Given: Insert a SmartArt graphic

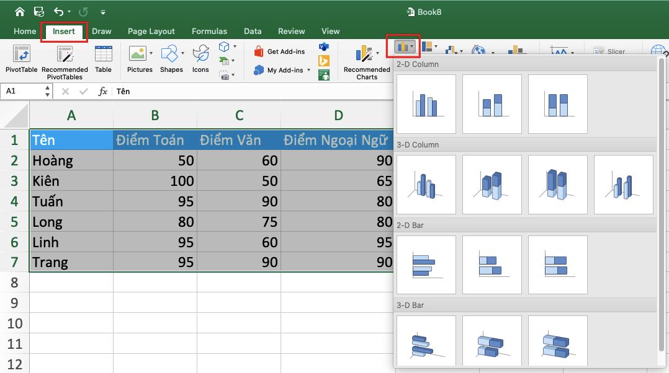Looking at the screenshot, I should (225, 61).
